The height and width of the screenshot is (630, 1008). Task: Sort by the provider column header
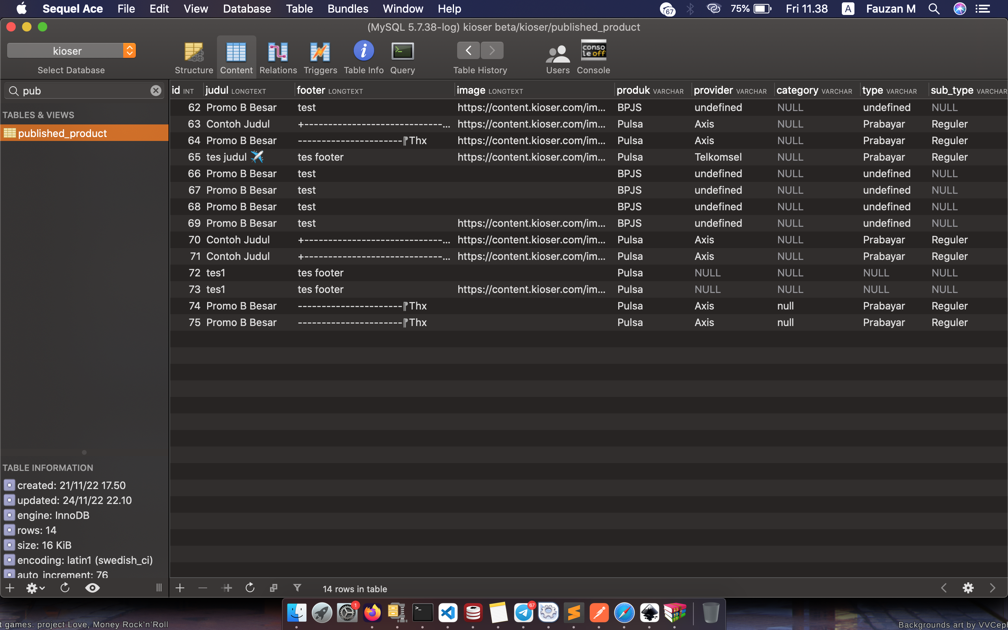pyautogui.click(x=733, y=91)
